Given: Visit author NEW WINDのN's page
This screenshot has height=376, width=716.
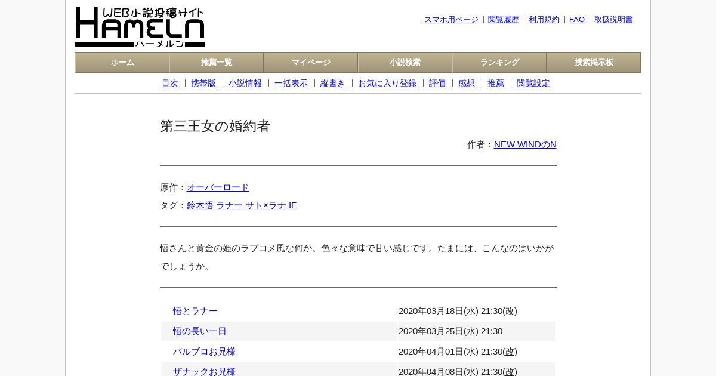Looking at the screenshot, I should 525,144.
